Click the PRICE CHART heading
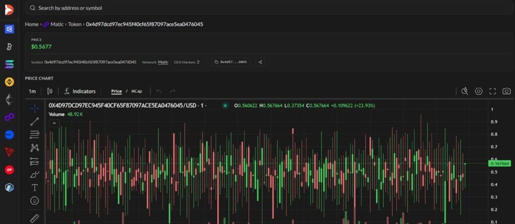Viewport: 515px width, 224px height. click(39, 78)
